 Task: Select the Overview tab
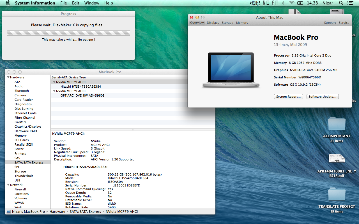197,23
